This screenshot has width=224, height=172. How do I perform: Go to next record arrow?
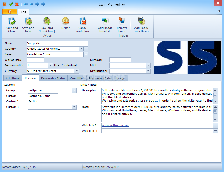[37, 4]
